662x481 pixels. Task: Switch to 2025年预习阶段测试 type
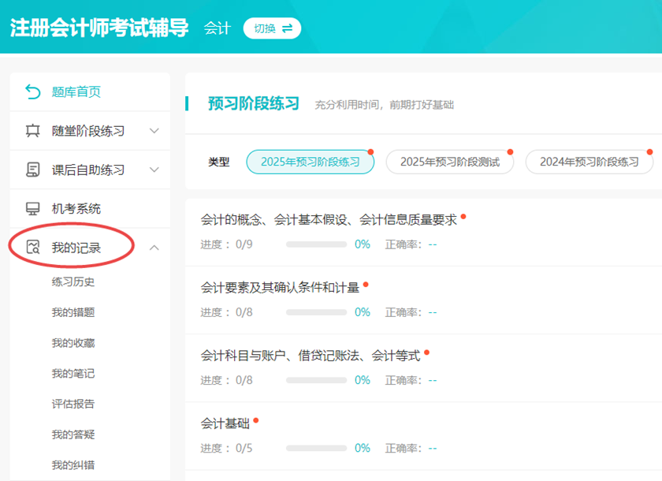point(449,162)
